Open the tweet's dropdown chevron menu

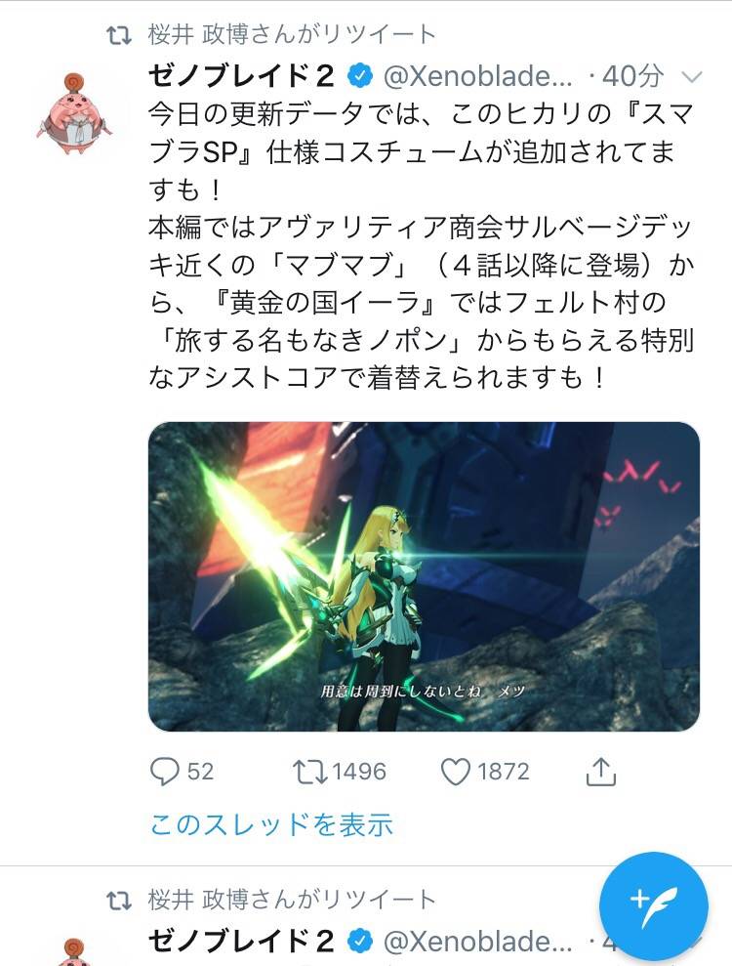(x=693, y=77)
